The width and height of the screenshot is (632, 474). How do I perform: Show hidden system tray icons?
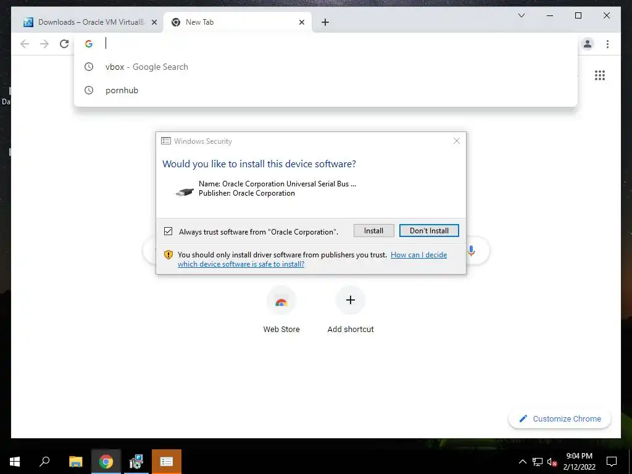click(x=522, y=462)
